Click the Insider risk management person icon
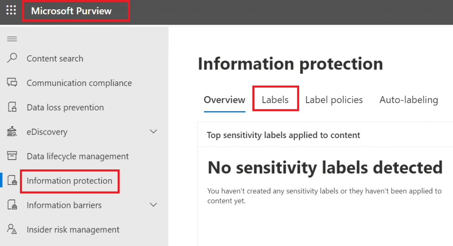The width and height of the screenshot is (453, 246). tap(12, 229)
